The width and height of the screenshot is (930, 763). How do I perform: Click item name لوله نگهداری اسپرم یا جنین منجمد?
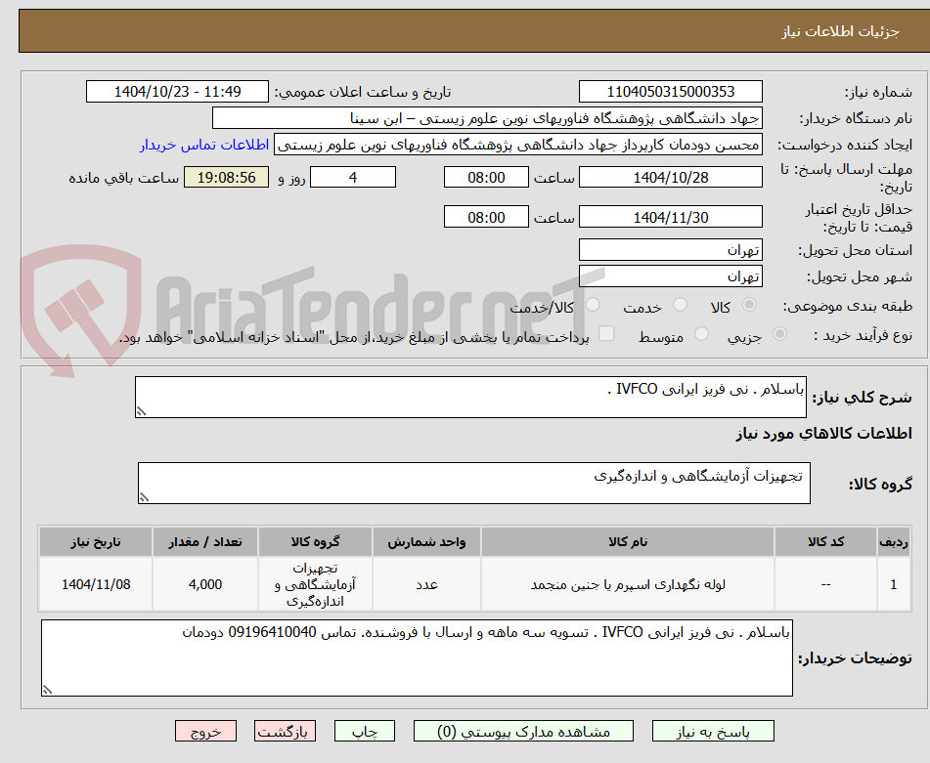pos(628,584)
